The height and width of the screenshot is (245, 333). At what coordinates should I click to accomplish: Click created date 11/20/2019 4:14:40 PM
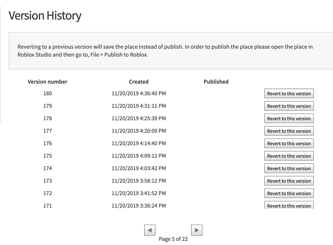point(139,143)
